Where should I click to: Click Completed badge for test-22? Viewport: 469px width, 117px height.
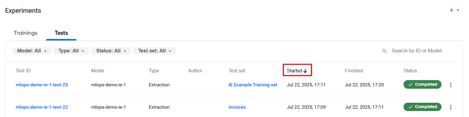point(422,107)
